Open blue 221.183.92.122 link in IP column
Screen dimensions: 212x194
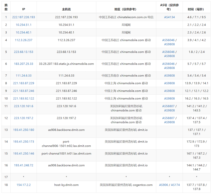[24, 99]
